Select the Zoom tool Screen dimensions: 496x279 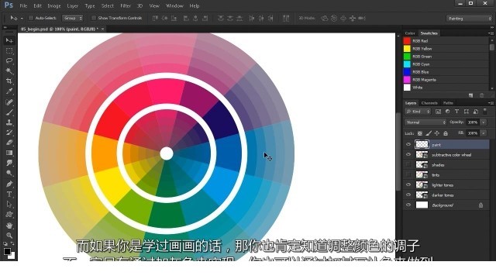(9, 236)
